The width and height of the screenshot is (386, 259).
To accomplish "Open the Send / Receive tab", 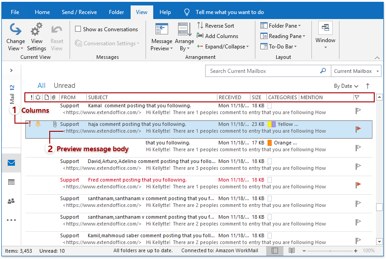I will [79, 12].
